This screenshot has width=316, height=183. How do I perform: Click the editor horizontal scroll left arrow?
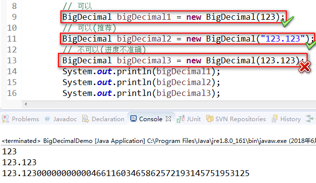coord(26,104)
